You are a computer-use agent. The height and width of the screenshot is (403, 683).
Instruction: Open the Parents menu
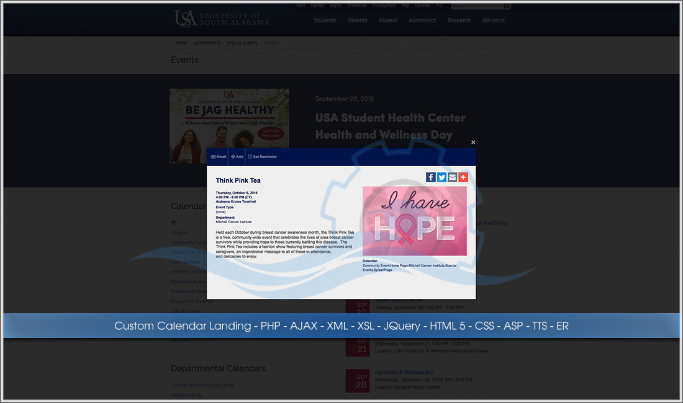357,20
